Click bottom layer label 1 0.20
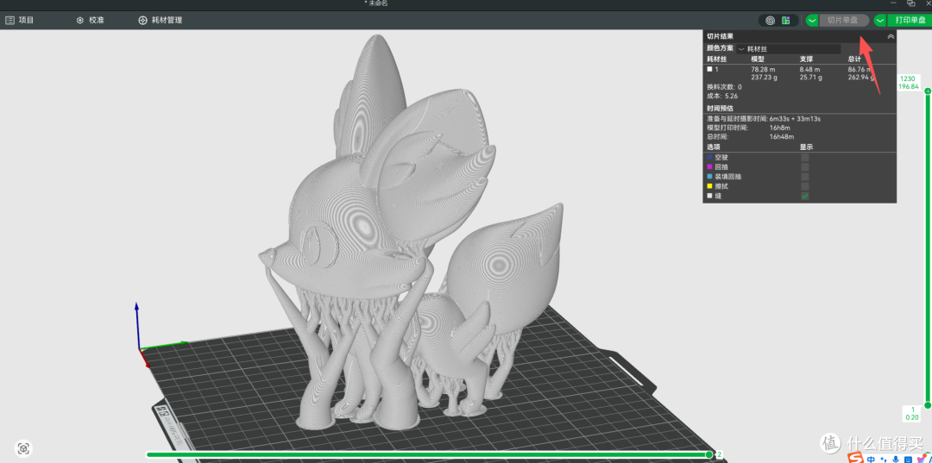The height and width of the screenshot is (463, 932). click(x=912, y=413)
